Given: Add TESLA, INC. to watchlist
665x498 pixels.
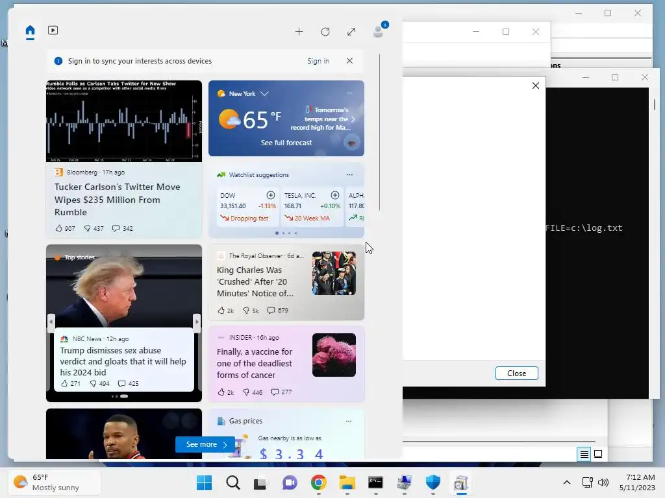Looking at the screenshot, I should (335, 195).
